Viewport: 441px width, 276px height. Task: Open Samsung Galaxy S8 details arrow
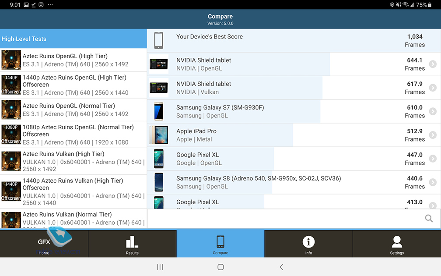pyautogui.click(x=433, y=183)
